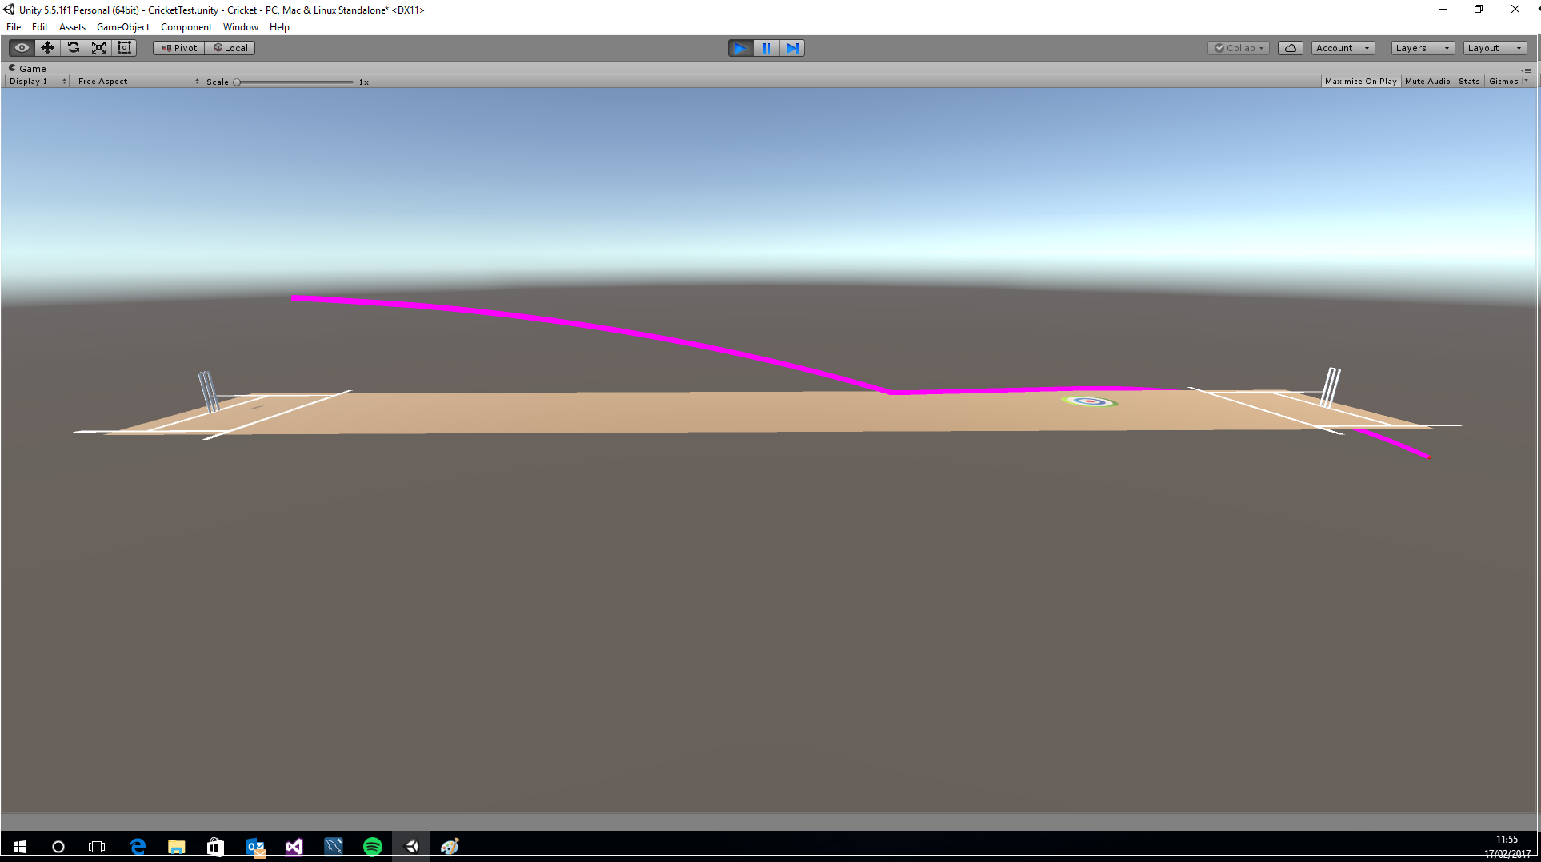Image resolution: width=1541 pixels, height=862 pixels.
Task: Open File Explorer from taskbar
Action: pyautogui.click(x=177, y=847)
